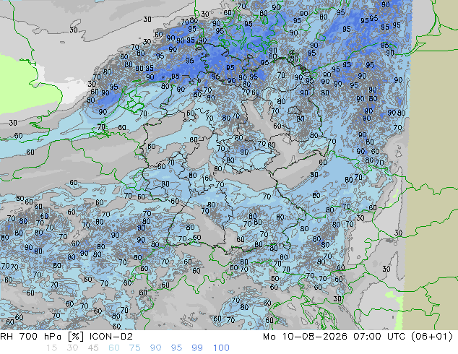This screenshot has width=458, height=354.
Task: Select the 45 value in color legend
Action: [x=93, y=348]
